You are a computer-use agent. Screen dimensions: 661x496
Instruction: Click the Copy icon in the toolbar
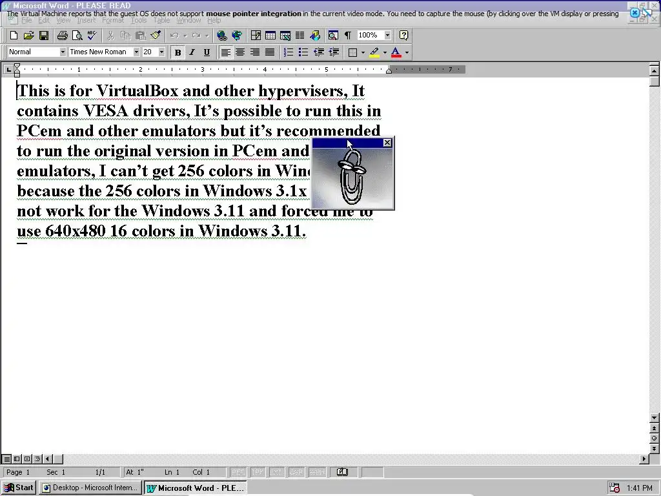click(126, 36)
